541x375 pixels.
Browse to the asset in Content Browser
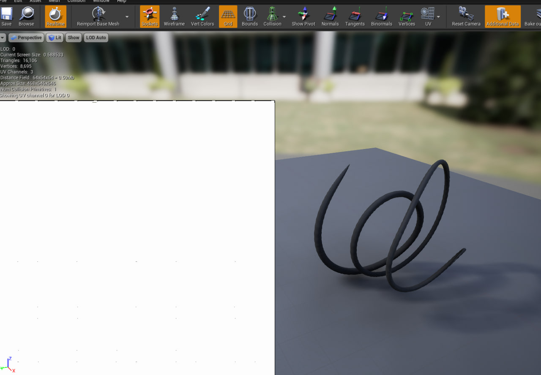coord(26,16)
